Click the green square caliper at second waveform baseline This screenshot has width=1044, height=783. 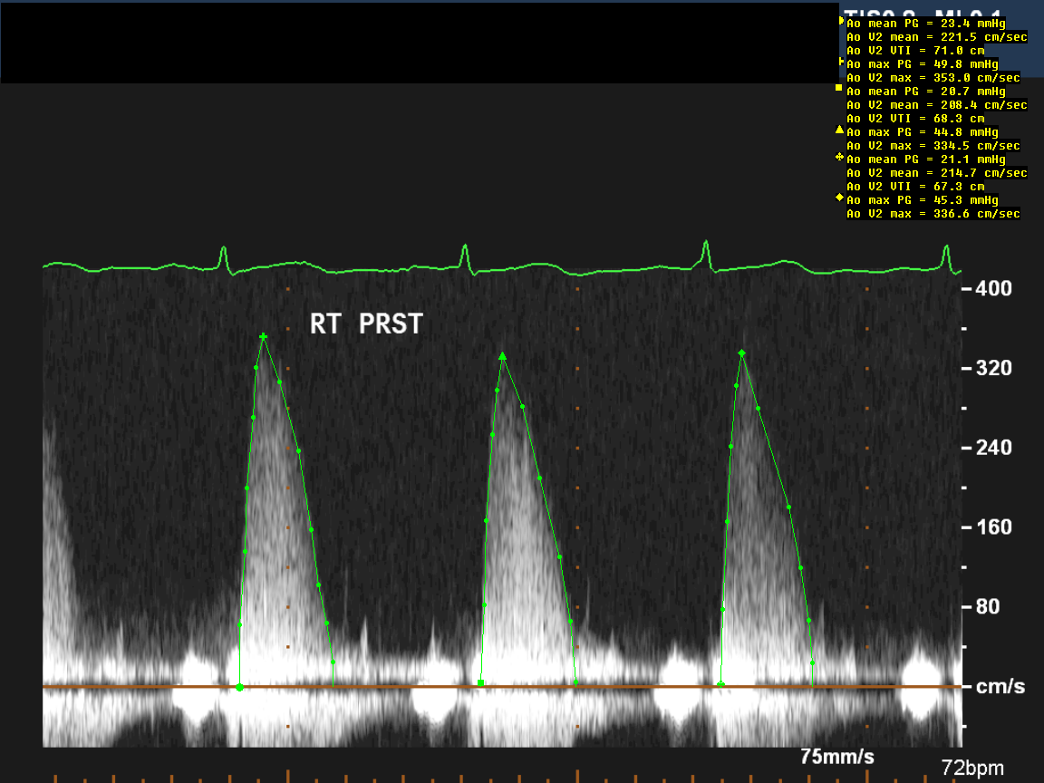[x=481, y=682]
